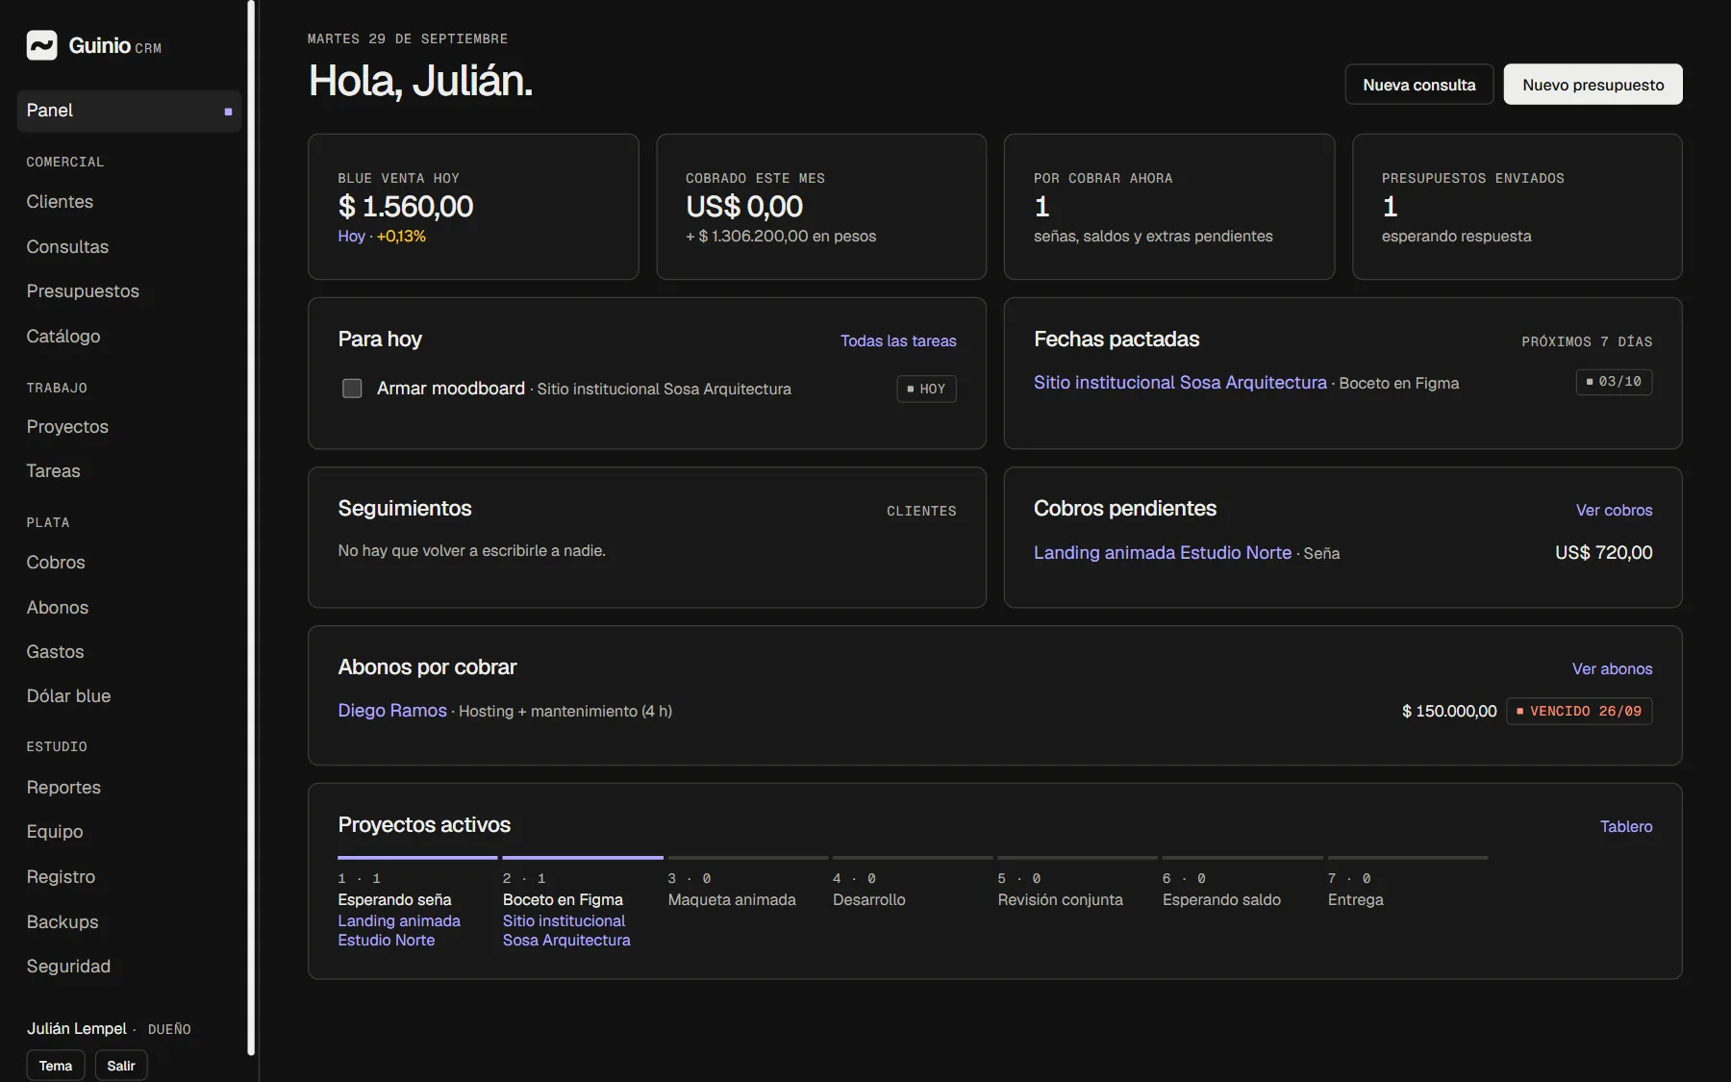Open Landing animada Estudio Norte pending charge
The image size is (1731, 1082).
[1162, 553]
